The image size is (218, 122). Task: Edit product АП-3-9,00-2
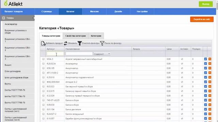[205, 73]
